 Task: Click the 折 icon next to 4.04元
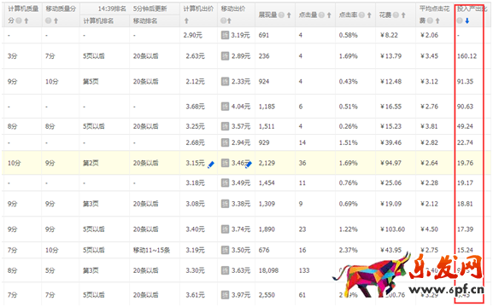click(x=225, y=107)
